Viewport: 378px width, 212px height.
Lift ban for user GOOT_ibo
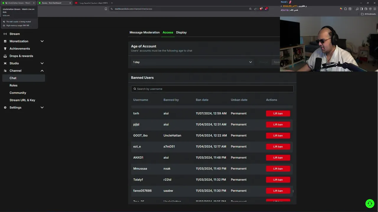278,135
